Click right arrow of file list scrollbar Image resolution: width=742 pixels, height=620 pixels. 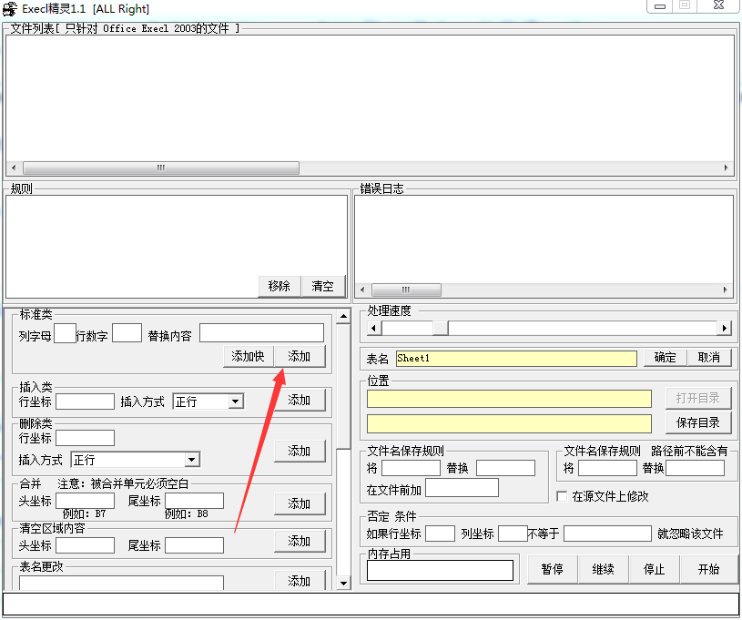(726, 168)
